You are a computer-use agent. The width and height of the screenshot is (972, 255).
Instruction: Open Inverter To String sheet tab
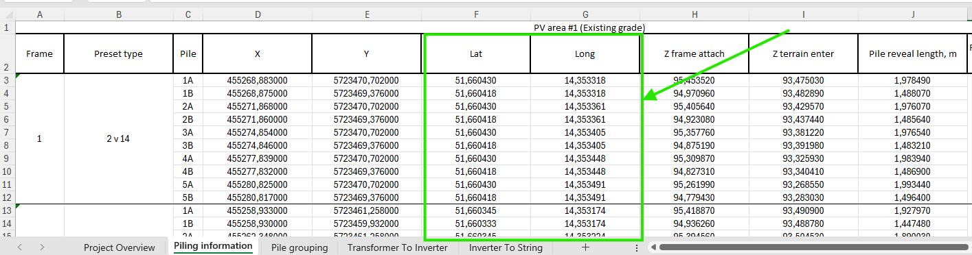coord(506,247)
